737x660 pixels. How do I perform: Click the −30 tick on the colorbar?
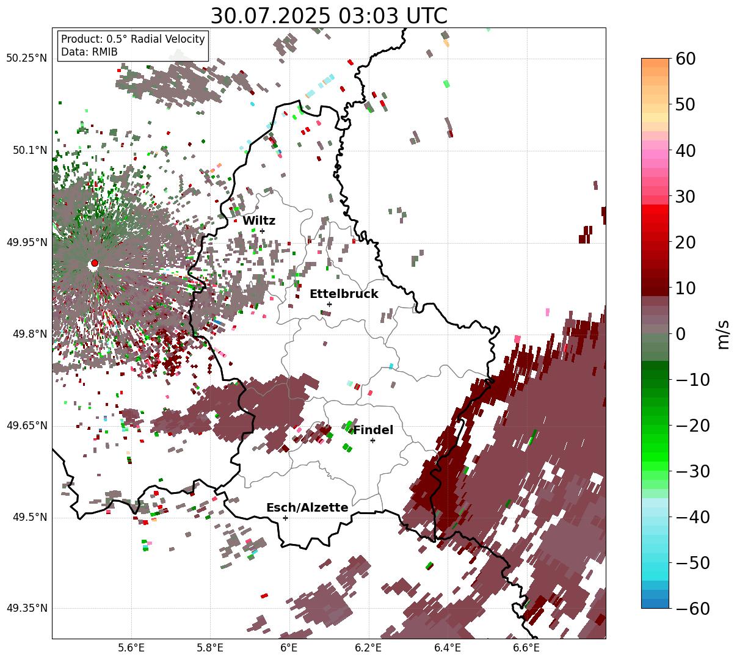692,471
